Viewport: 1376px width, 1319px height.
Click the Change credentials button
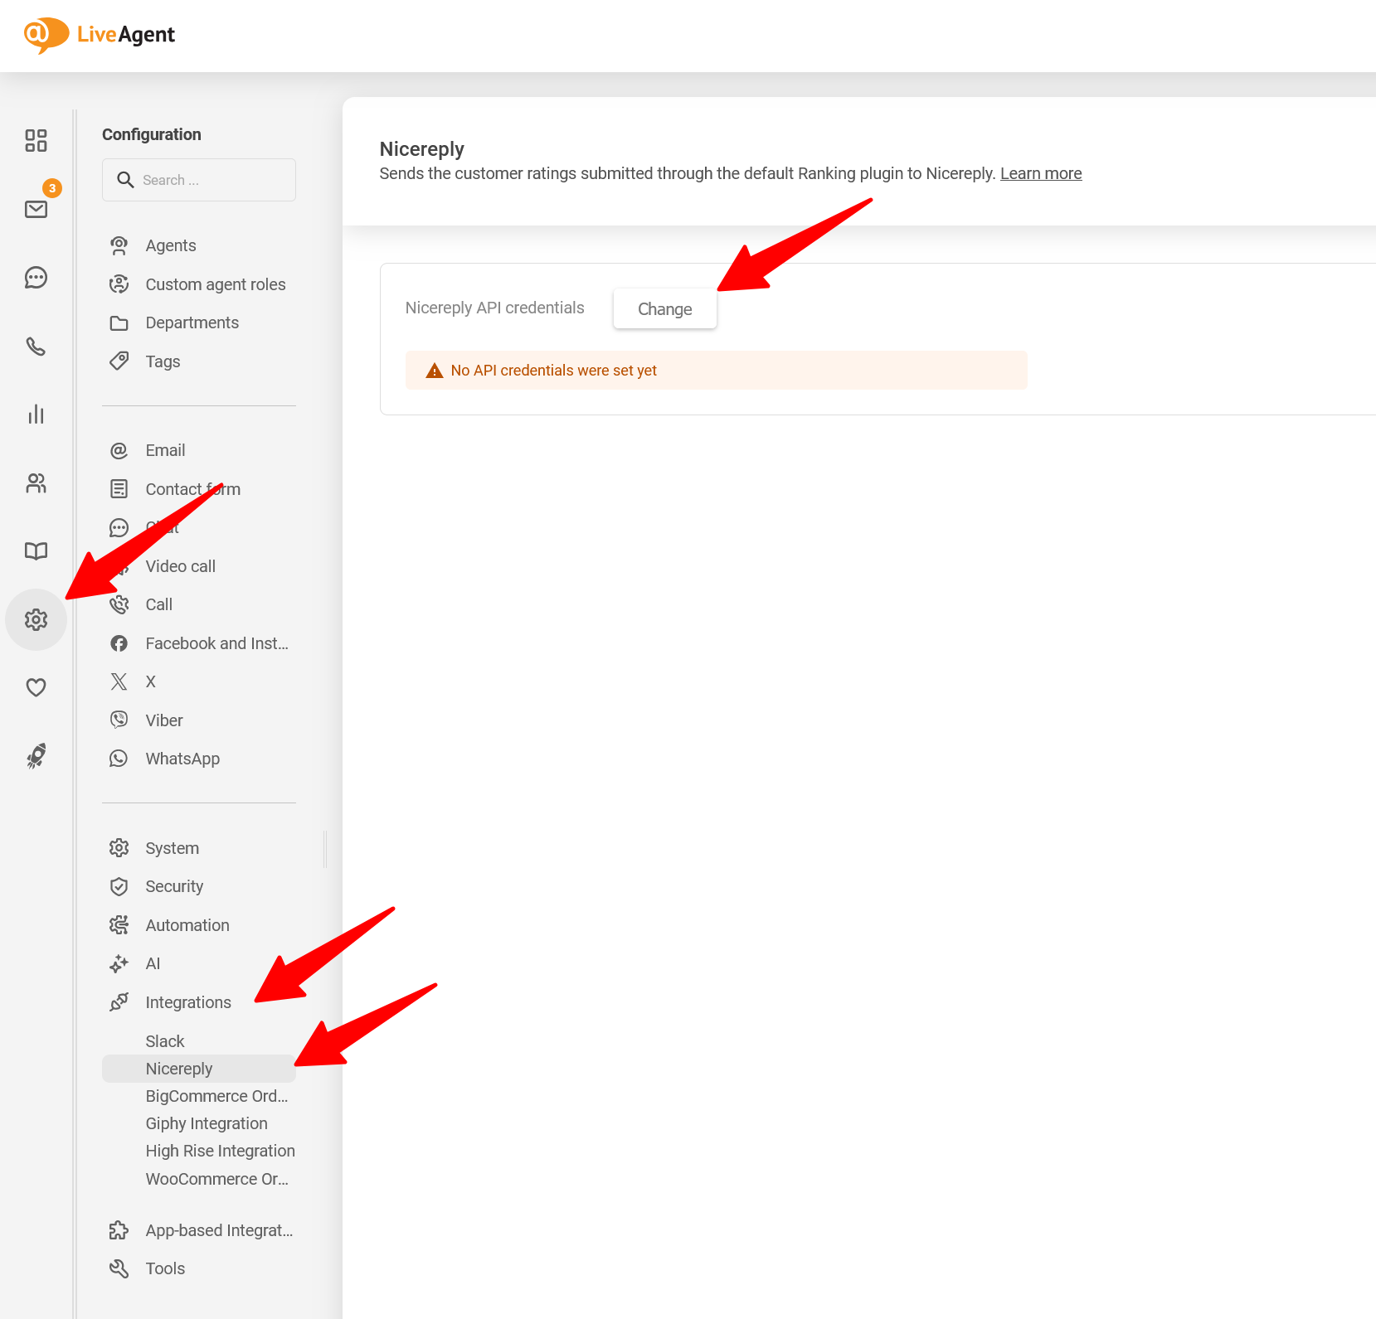[664, 309]
